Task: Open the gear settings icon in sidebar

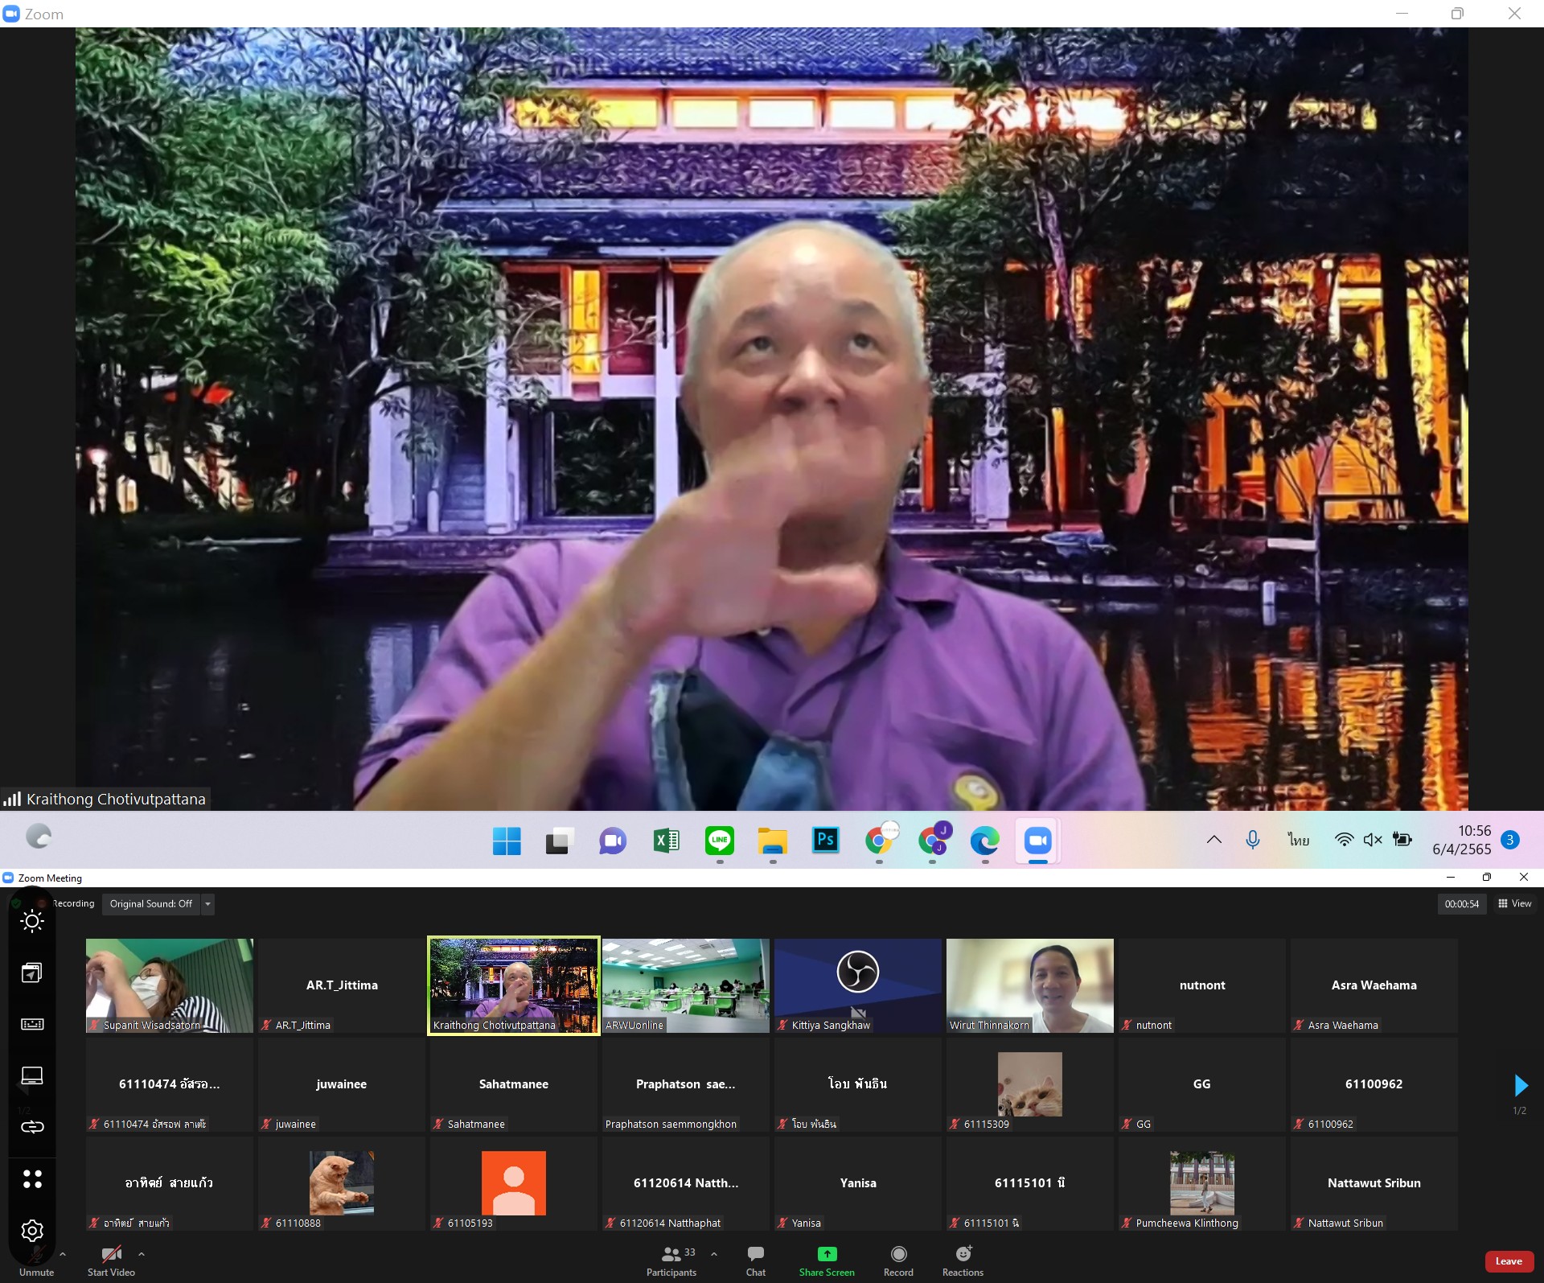Action: tap(32, 1230)
